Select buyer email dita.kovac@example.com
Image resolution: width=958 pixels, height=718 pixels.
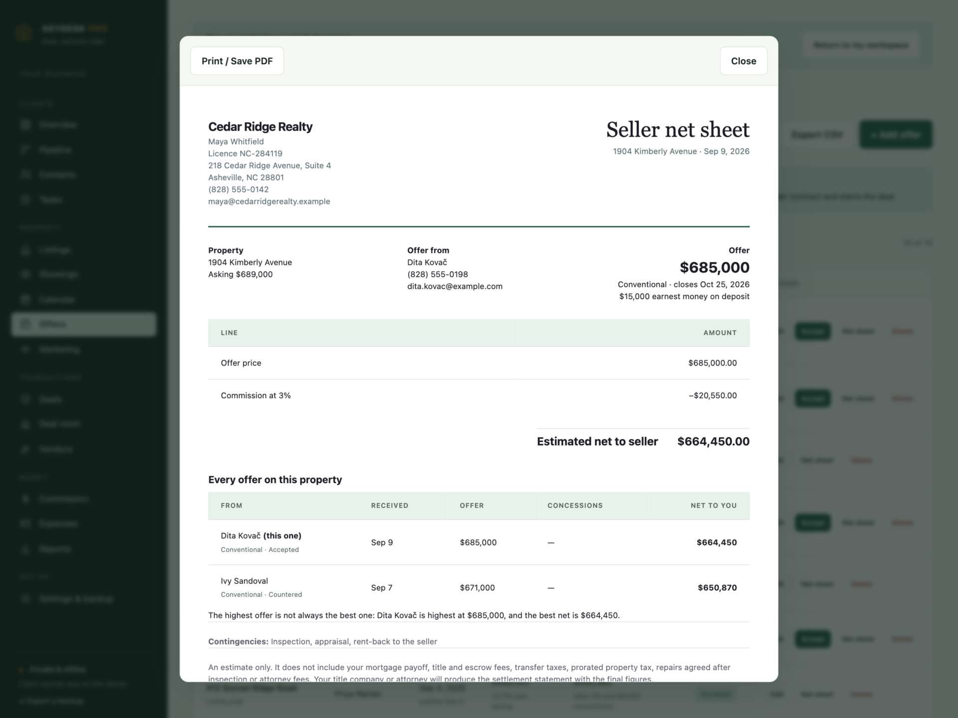click(455, 286)
